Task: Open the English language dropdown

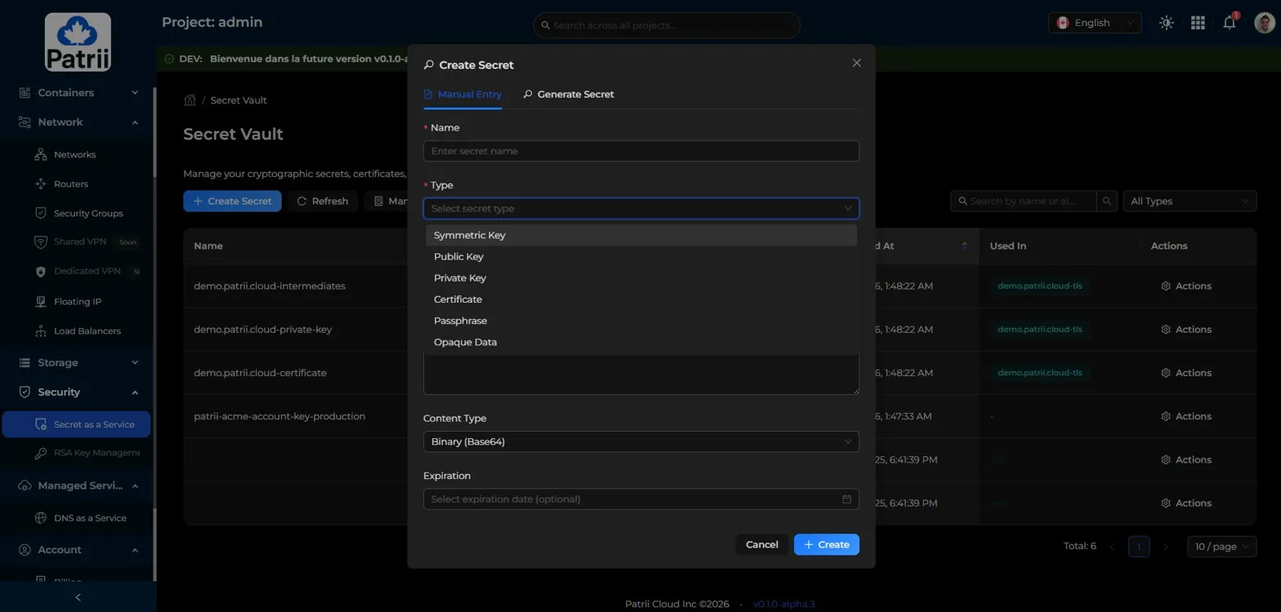Action: (x=1095, y=23)
